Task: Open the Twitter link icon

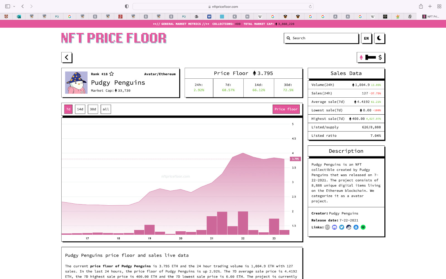Action: [342, 227]
